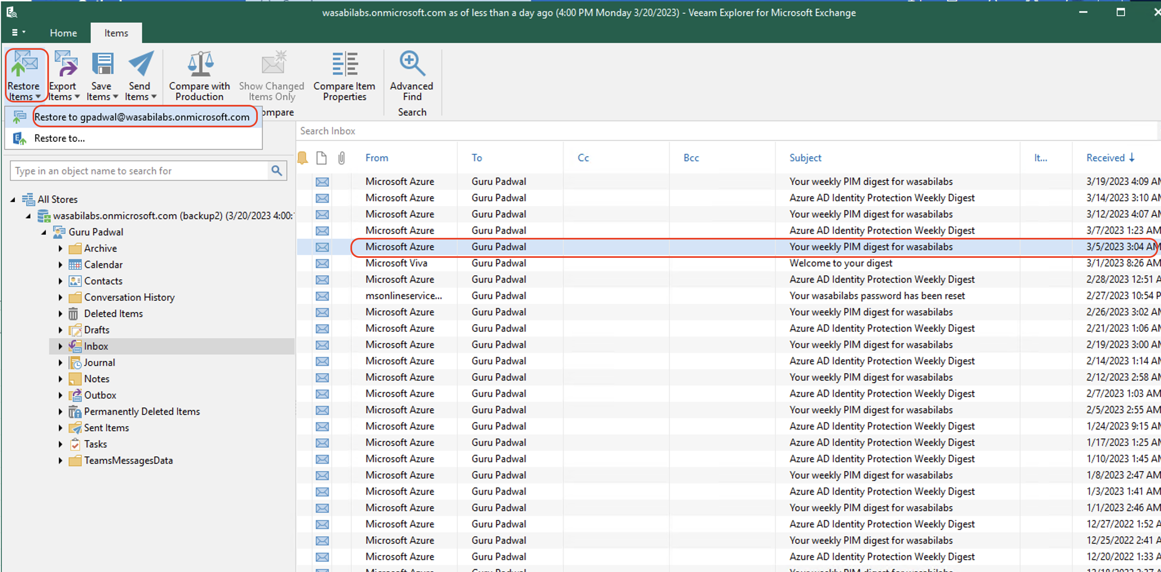Click Compare Item Properties icon
Screen dimensions: 1161x572
click(x=345, y=64)
